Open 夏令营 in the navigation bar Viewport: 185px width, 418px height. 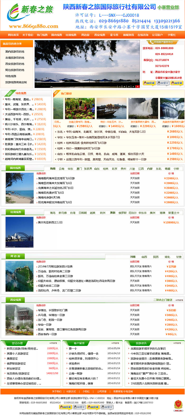click(x=114, y=35)
